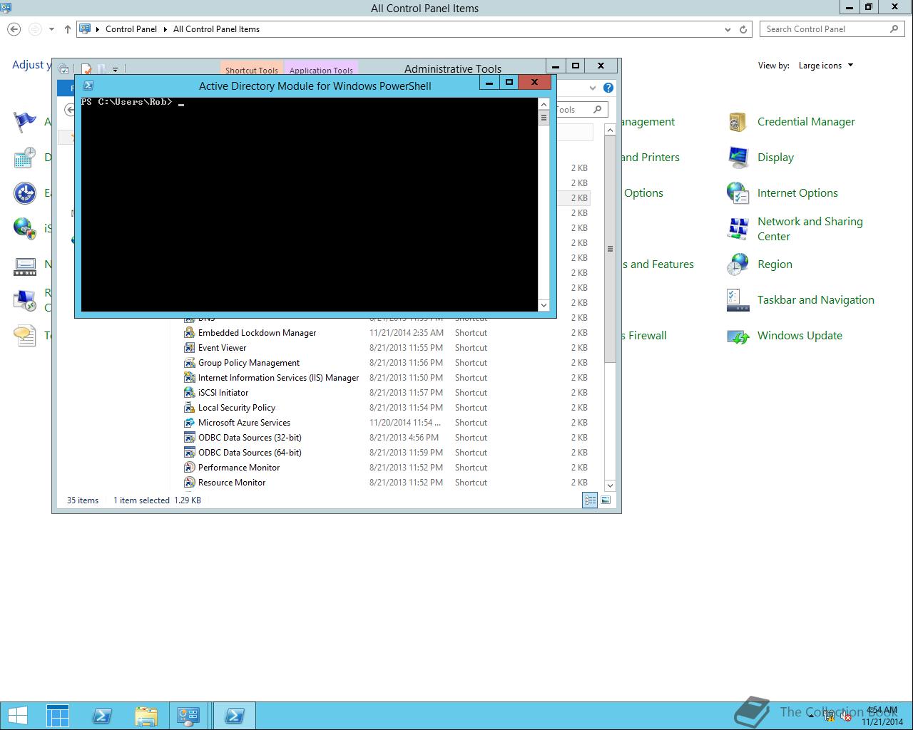This screenshot has width=913, height=730.
Task: Click the Performance Monitor shortcut icon
Action: 189,468
